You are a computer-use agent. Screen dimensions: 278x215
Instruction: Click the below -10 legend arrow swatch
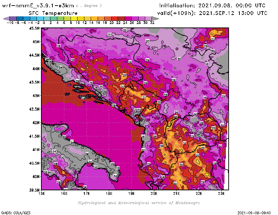pyautogui.click(x=7, y=18)
